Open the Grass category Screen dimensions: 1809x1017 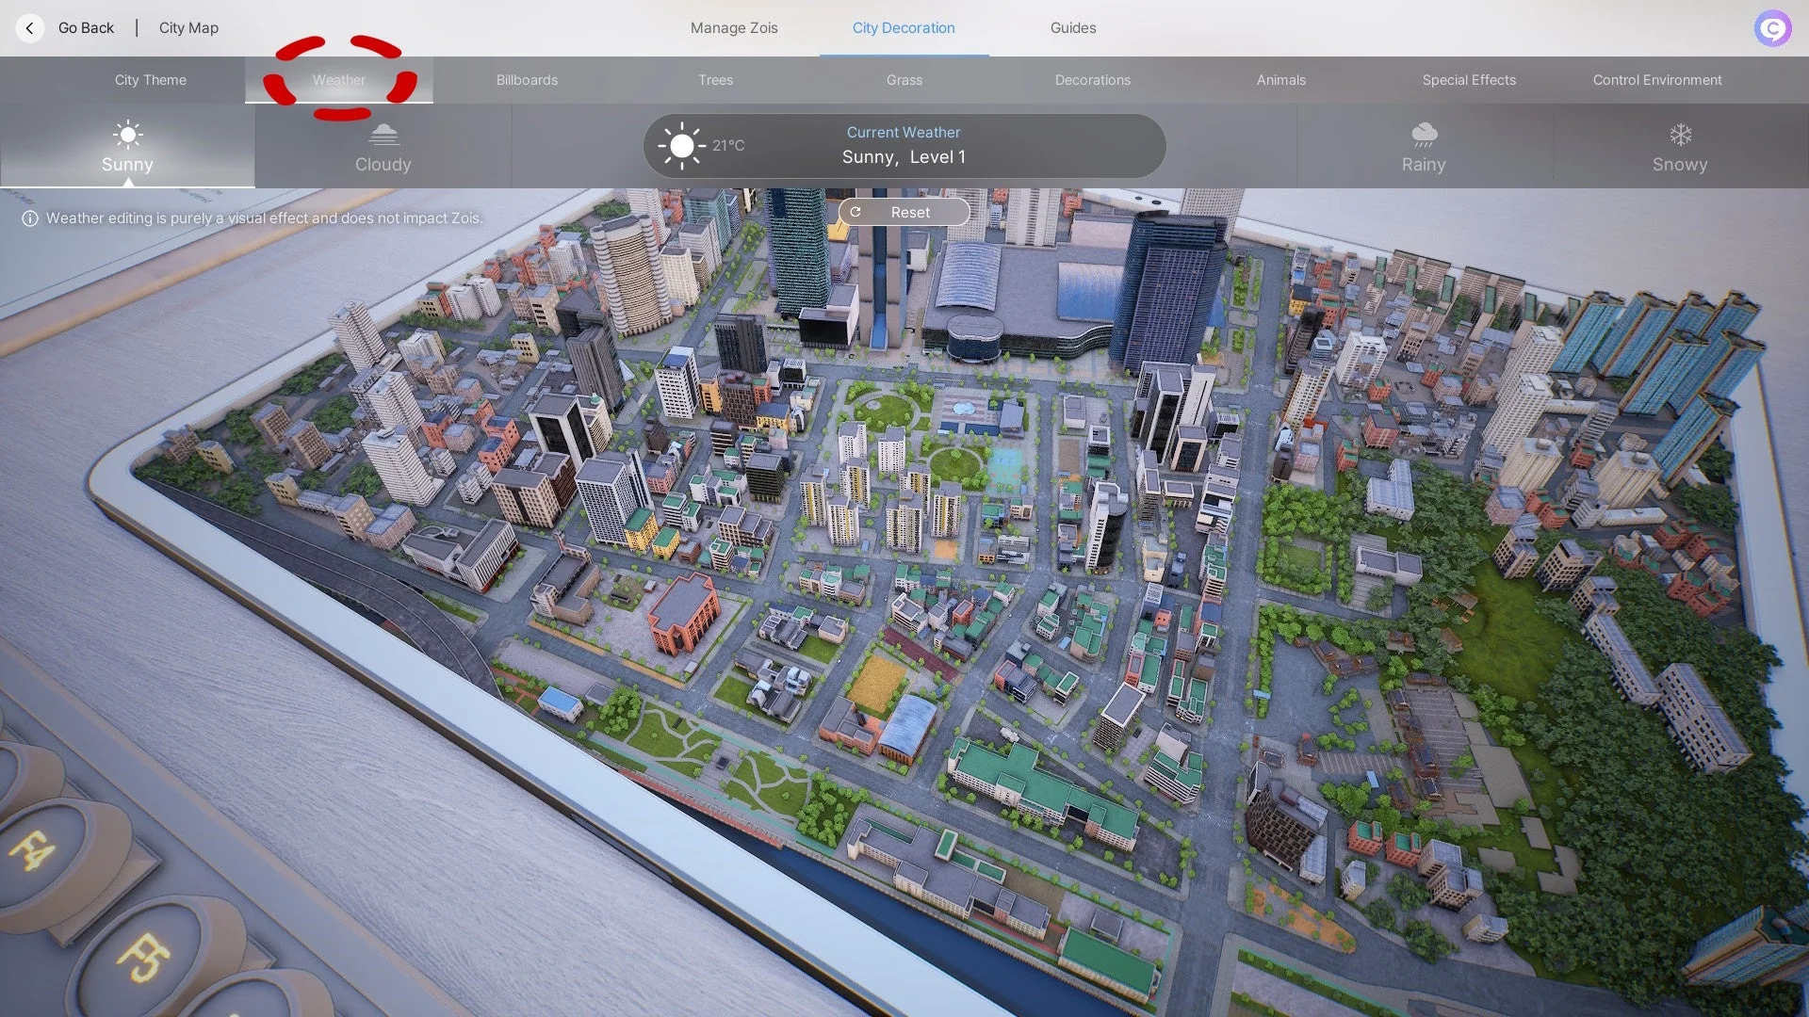coord(904,80)
